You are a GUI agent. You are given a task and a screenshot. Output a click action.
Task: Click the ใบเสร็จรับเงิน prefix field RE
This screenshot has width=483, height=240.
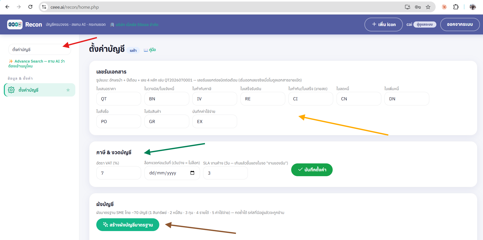click(263, 99)
